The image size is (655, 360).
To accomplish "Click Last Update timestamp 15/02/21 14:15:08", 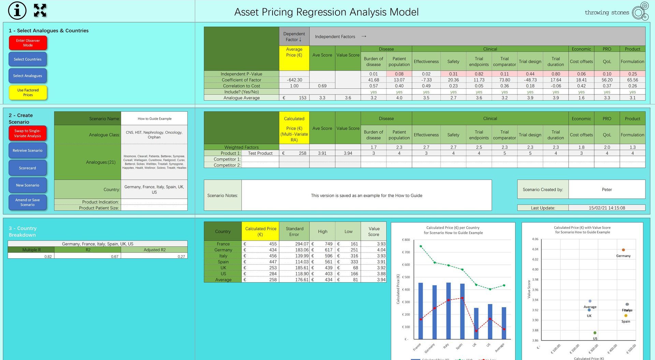I will 607,207.
